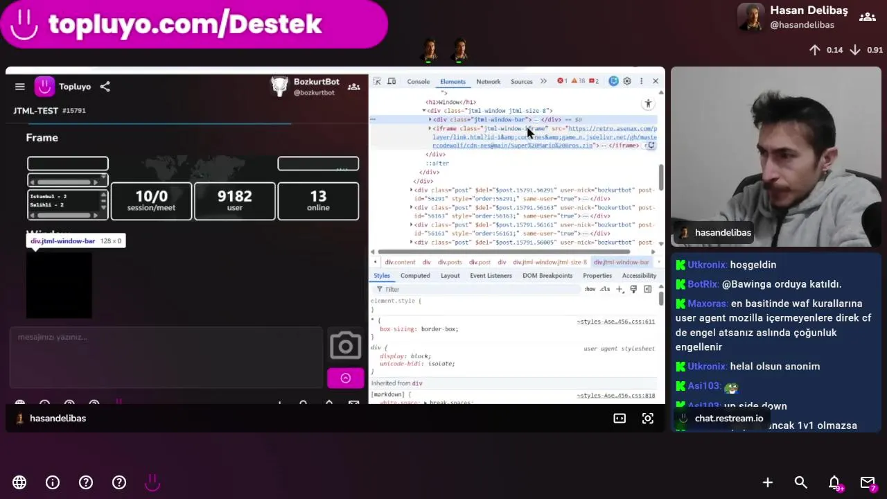This screenshot has width=887, height=499.
Task: Open the notifications bell icon
Action: 834,482
